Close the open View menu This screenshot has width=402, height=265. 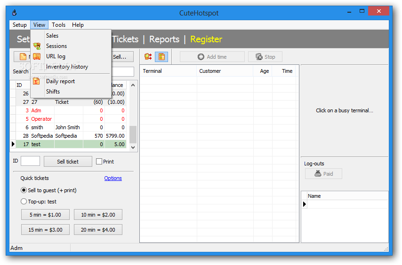(x=39, y=25)
